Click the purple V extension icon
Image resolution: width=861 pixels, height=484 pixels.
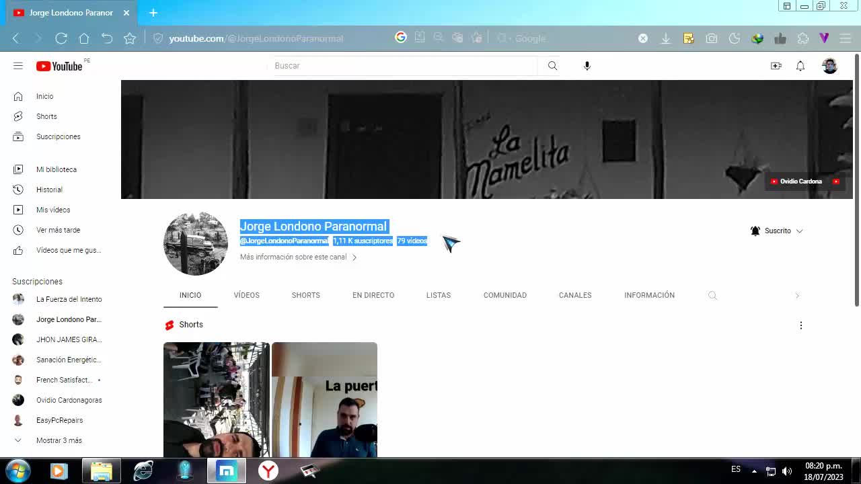click(x=824, y=38)
